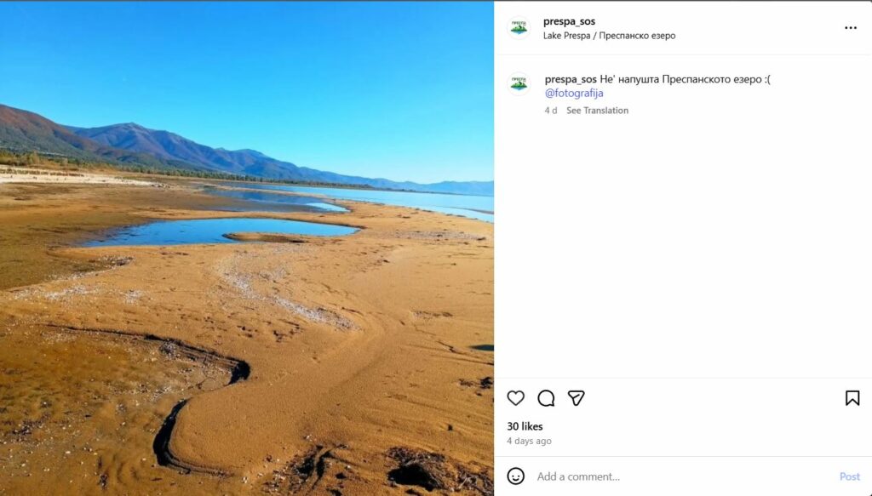Click prespa_sos profile avatar in header
The image size is (872, 496).
519,28
